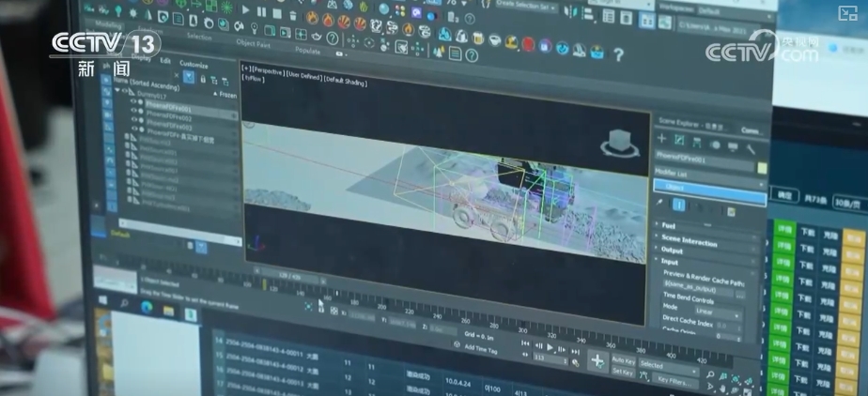868x396 pixels.
Task: Switch to the Object Paint ribbon tab
Action: (252, 43)
